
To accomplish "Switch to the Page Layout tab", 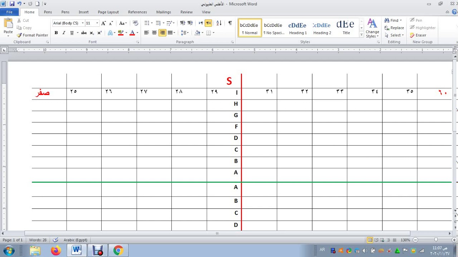I will tap(108, 12).
